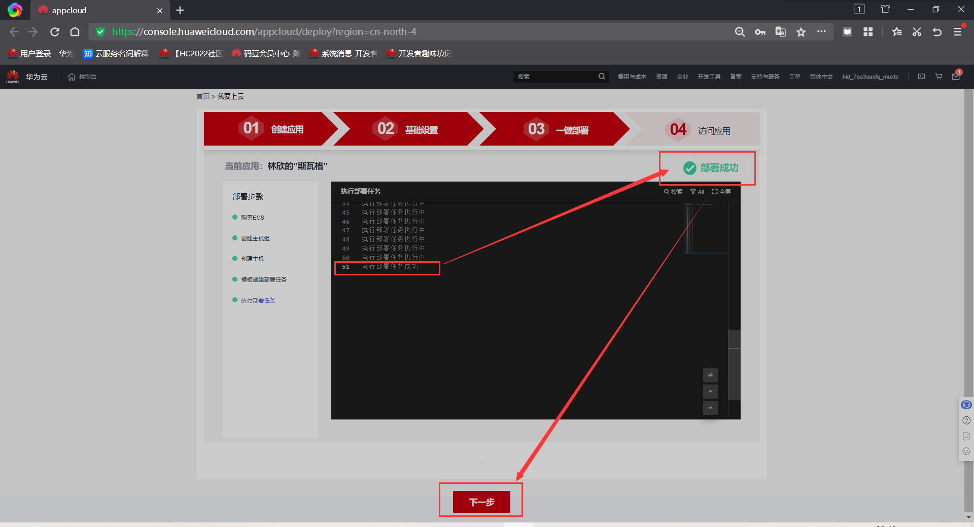Open the 费用与成本 menu
This screenshot has height=527, width=974.
click(x=632, y=77)
